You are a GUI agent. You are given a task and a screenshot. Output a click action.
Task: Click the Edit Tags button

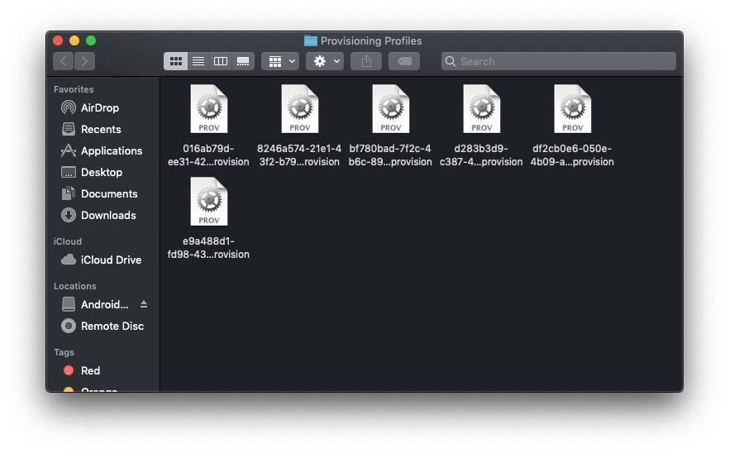click(x=404, y=61)
